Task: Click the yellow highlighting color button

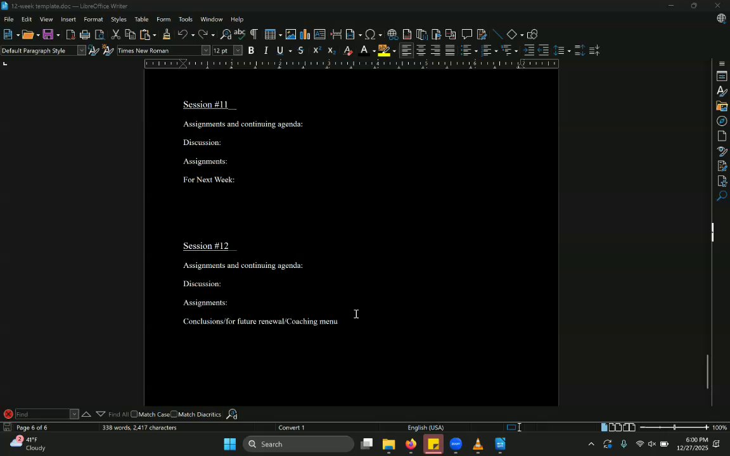Action: click(383, 50)
